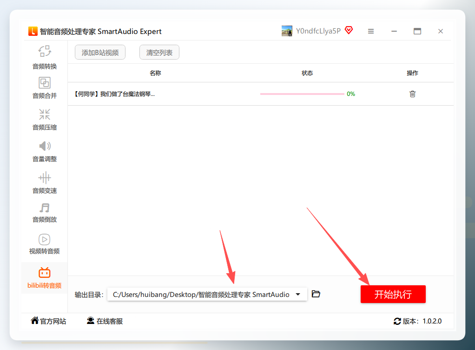
Task: Open the hamburger menu in title bar
Action: pyautogui.click(x=371, y=31)
